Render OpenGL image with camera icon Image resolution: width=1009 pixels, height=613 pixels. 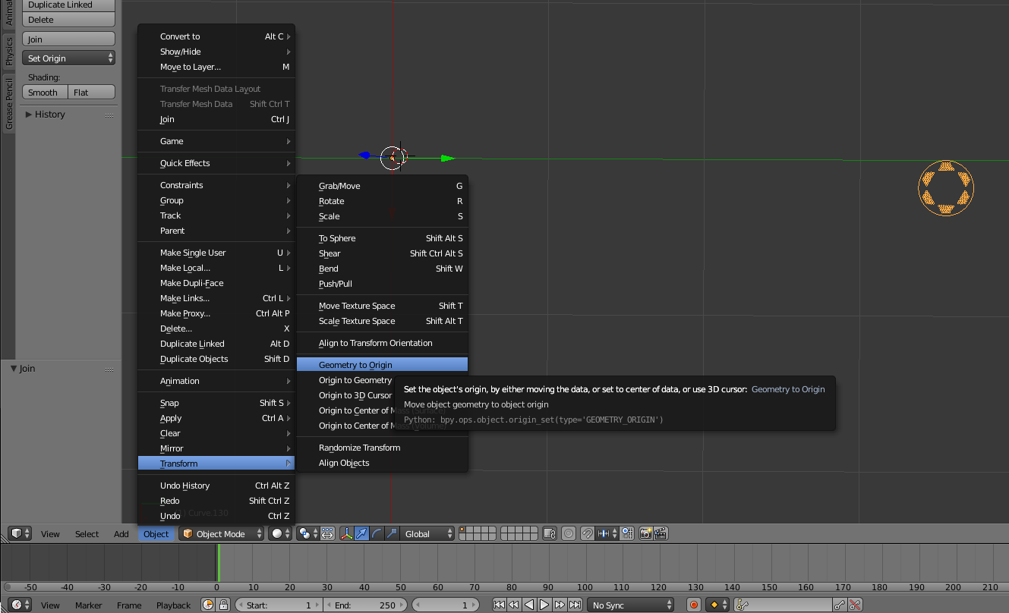pos(645,533)
